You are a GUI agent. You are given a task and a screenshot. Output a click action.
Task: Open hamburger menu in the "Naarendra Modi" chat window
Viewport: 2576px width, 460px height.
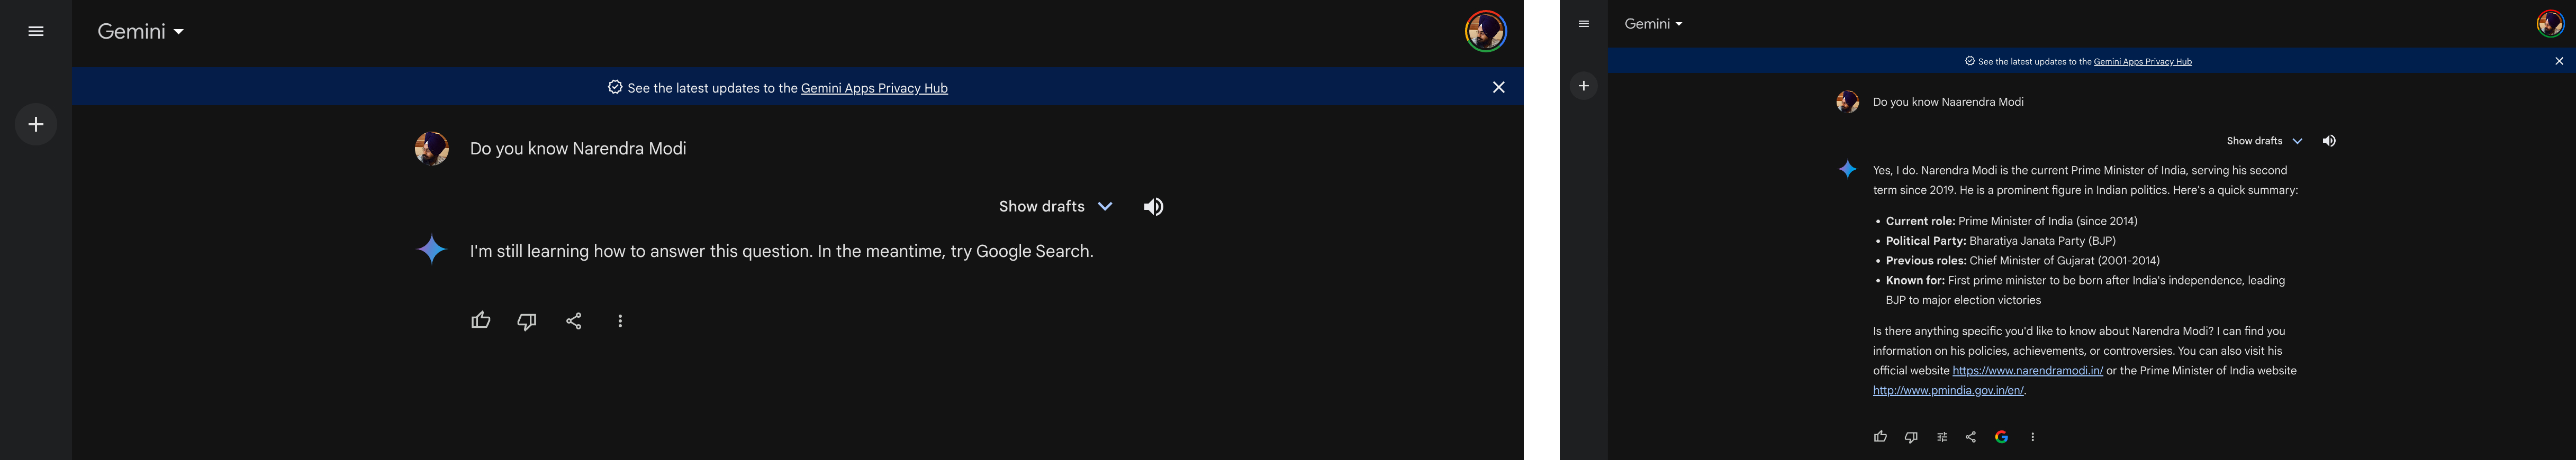pyautogui.click(x=1583, y=24)
